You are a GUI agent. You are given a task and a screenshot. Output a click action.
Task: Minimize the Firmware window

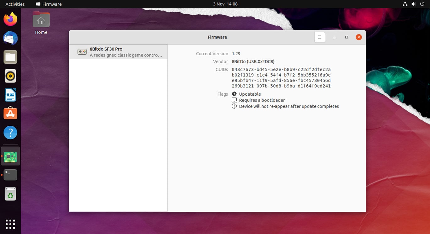click(x=334, y=37)
